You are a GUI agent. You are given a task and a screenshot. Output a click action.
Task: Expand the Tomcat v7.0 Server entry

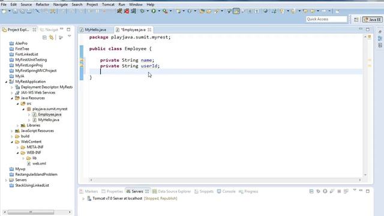pos(83,199)
